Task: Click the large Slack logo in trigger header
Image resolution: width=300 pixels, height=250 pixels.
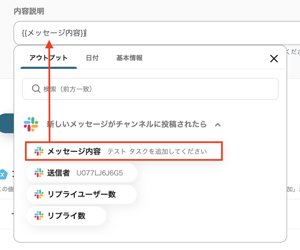Action: pyautogui.click(x=31, y=124)
